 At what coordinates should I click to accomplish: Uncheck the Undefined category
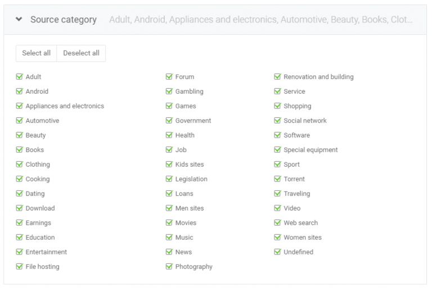[277, 252]
